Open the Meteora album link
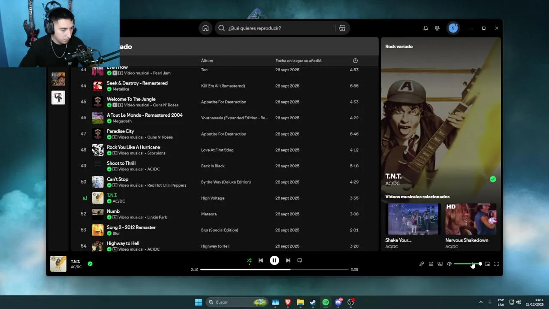The width and height of the screenshot is (549, 309). pos(209,214)
